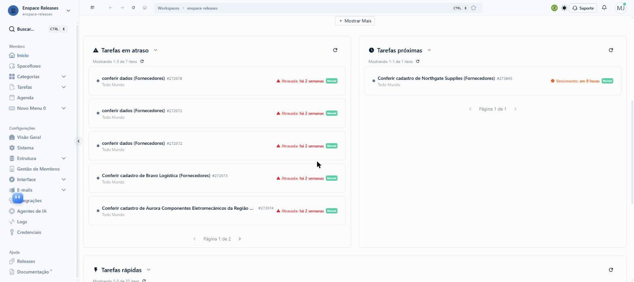
Task: Refresh Tarefas próximas panel
Action: 611,50
